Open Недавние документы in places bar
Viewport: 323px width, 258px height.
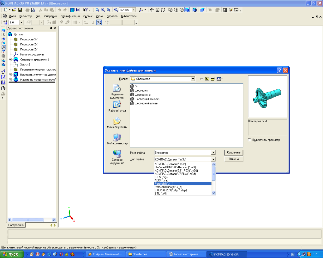[117, 92]
